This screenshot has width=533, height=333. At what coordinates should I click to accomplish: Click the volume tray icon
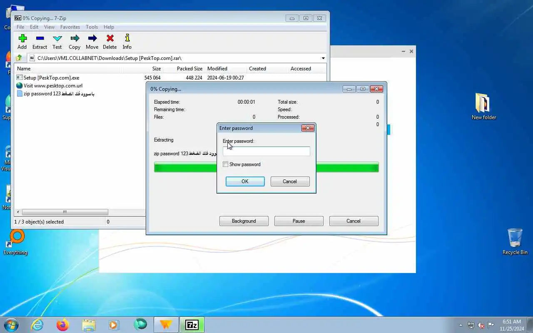point(481,325)
